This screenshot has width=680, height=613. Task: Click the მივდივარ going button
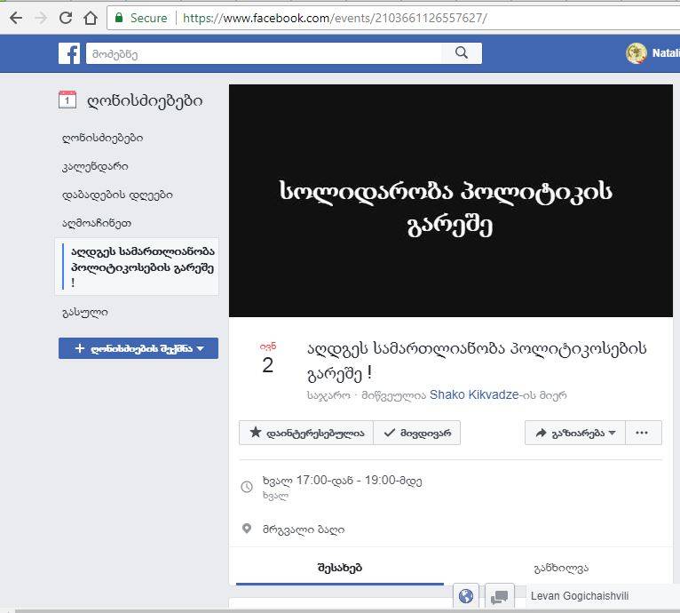pyautogui.click(x=416, y=433)
